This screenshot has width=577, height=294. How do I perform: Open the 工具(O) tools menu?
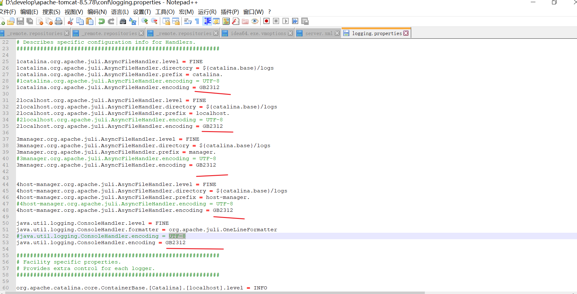[165, 12]
